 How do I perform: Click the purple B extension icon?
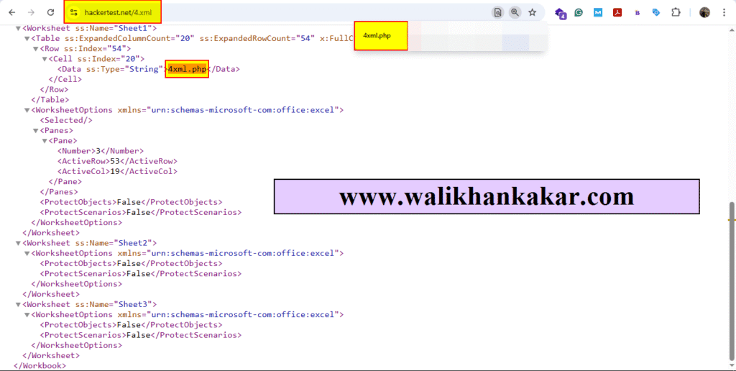(637, 13)
